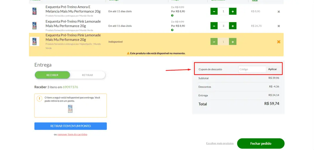Click the indisponível delivery status text

pos(115,42)
